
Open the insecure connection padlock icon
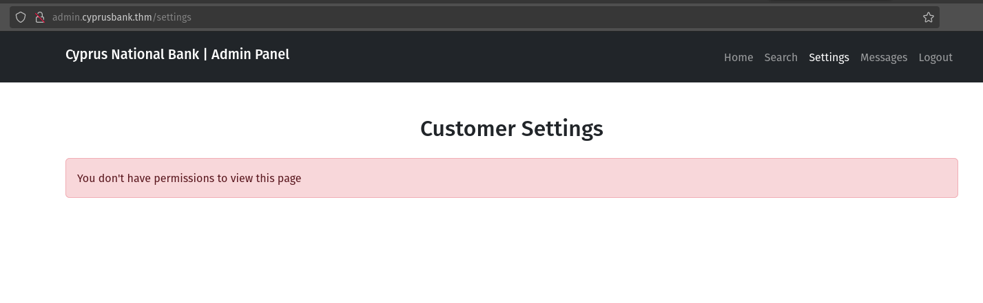click(x=39, y=17)
